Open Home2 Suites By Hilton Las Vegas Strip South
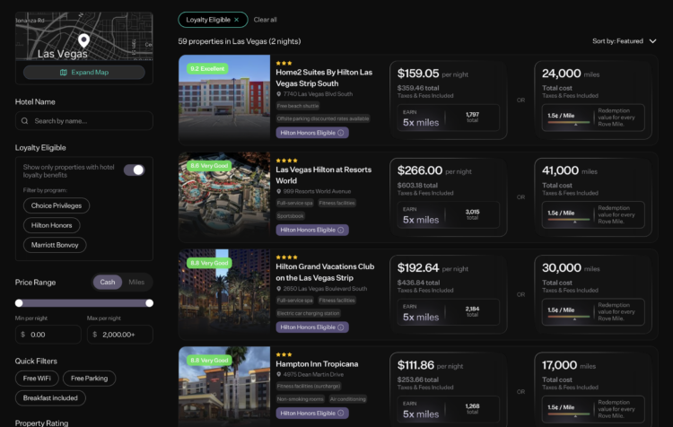The width and height of the screenshot is (673, 427). [x=324, y=78]
